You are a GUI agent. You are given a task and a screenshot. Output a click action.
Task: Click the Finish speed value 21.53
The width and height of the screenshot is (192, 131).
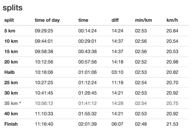[x=172, y=124]
